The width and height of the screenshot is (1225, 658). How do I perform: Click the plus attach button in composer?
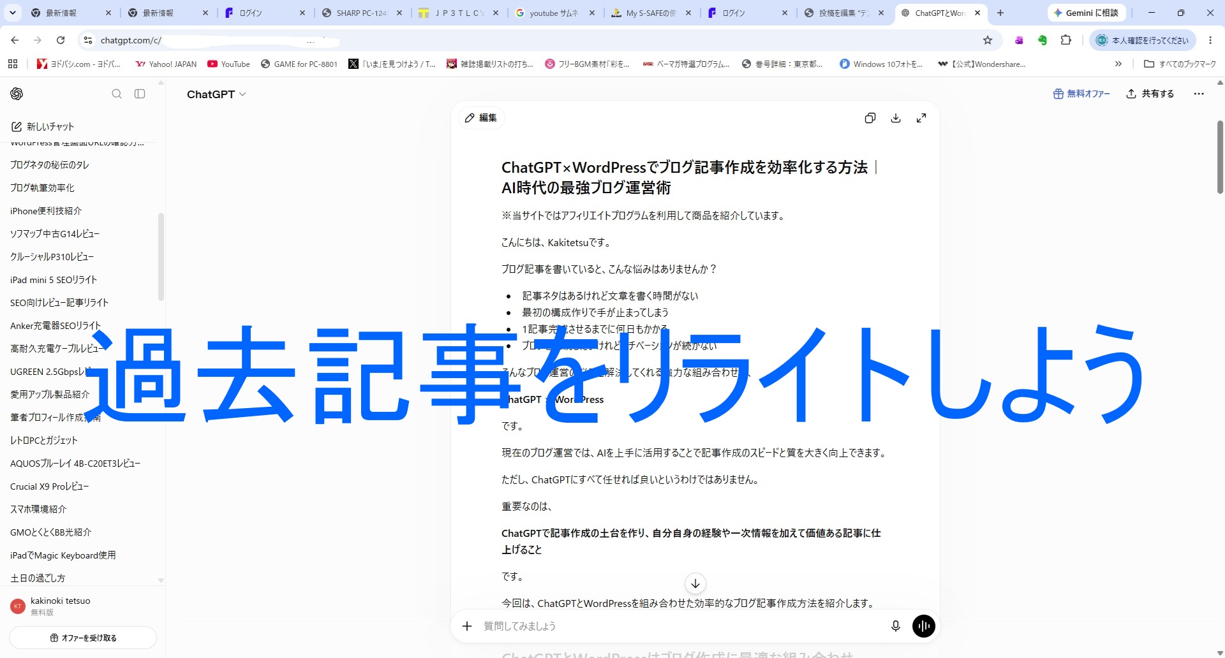click(467, 626)
